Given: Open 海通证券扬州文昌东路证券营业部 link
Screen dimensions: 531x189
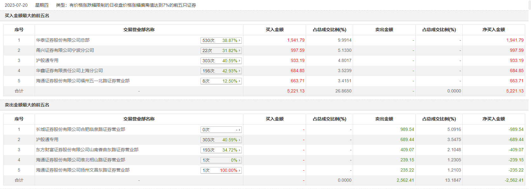Looking at the screenshot, I should 83,170.
